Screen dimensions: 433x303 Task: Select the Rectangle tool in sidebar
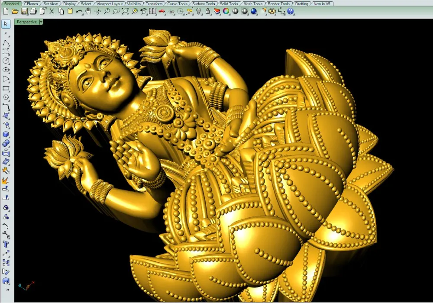coord(6,88)
